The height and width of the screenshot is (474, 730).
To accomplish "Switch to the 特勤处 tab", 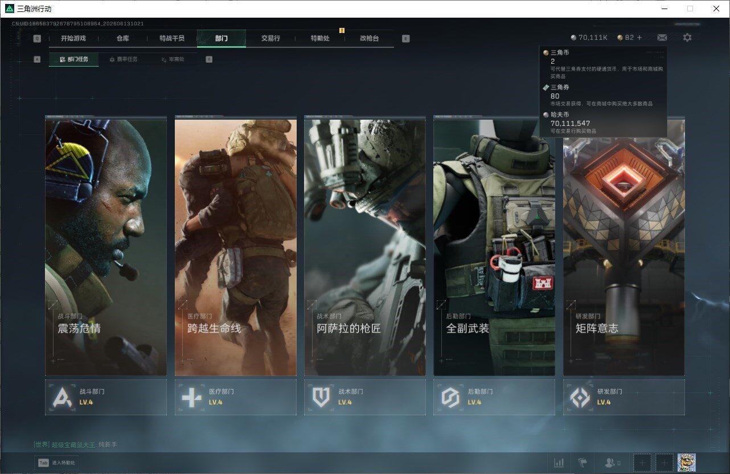I will (x=320, y=38).
